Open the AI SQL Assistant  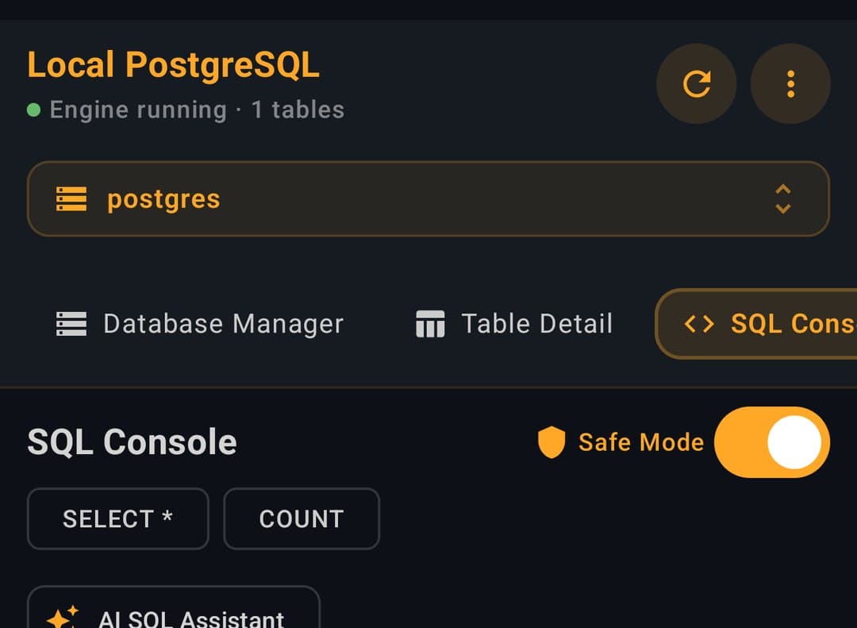click(x=173, y=607)
